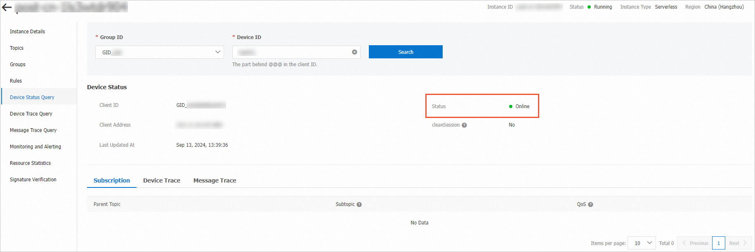Switch to the Message Trace tab
Screen dimensions: 755x252
tap(215, 180)
